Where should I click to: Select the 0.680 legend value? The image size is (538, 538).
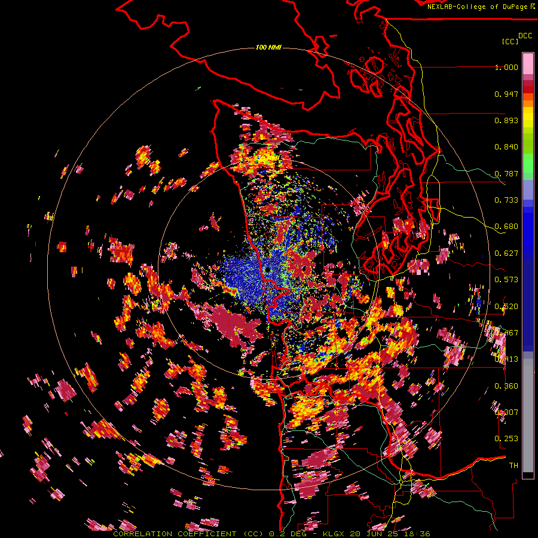click(506, 227)
